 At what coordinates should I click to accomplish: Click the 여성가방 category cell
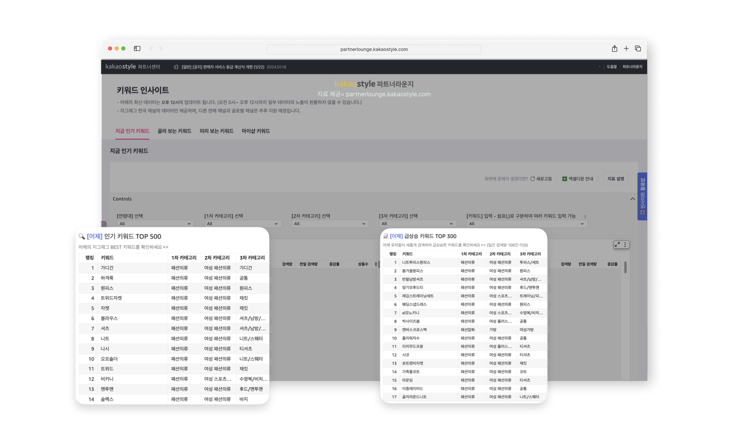pos(526,330)
